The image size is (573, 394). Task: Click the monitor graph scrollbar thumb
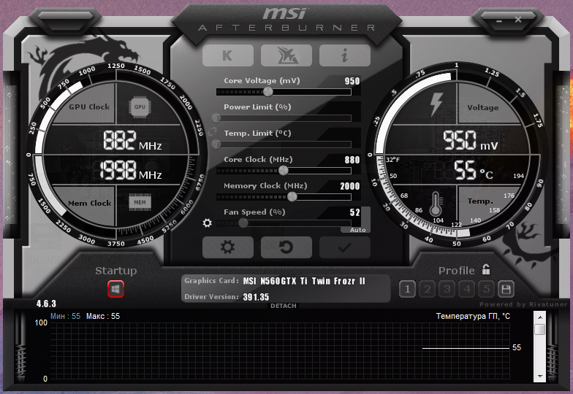pos(539,330)
